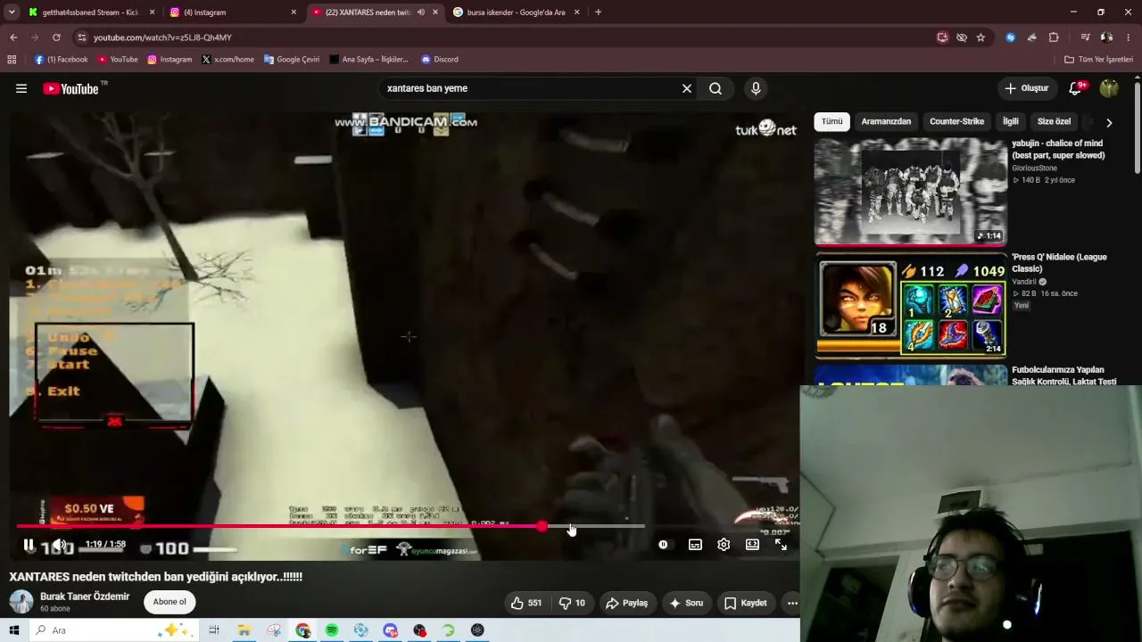Switch to the bursa iskender Google tab
This screenshot has height=642, width=1142.
[x=516, y=12]
